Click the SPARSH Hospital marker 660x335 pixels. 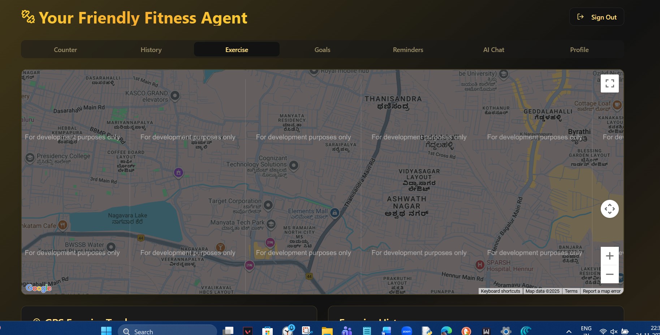[x=479, y=265]
